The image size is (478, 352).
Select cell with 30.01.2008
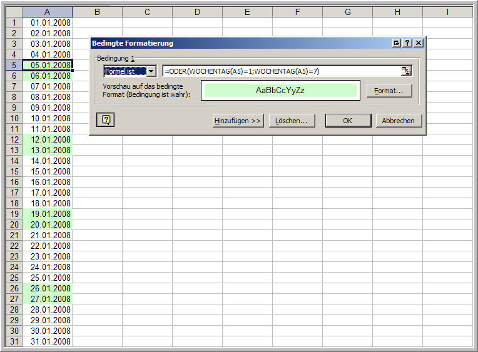(48, 331)
